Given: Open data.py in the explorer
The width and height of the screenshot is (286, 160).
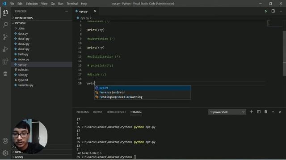Looking at the screenshot, I should tap(23, 34).
